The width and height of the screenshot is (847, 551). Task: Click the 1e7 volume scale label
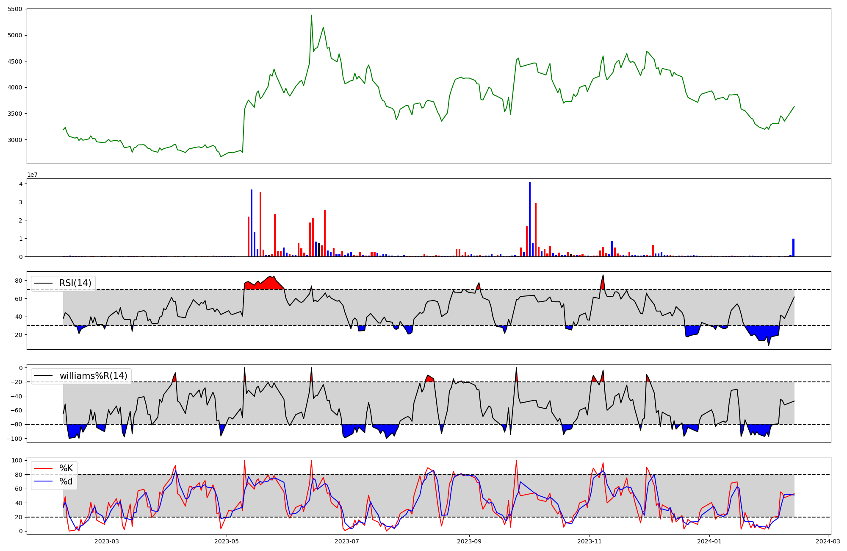[33, 175]
